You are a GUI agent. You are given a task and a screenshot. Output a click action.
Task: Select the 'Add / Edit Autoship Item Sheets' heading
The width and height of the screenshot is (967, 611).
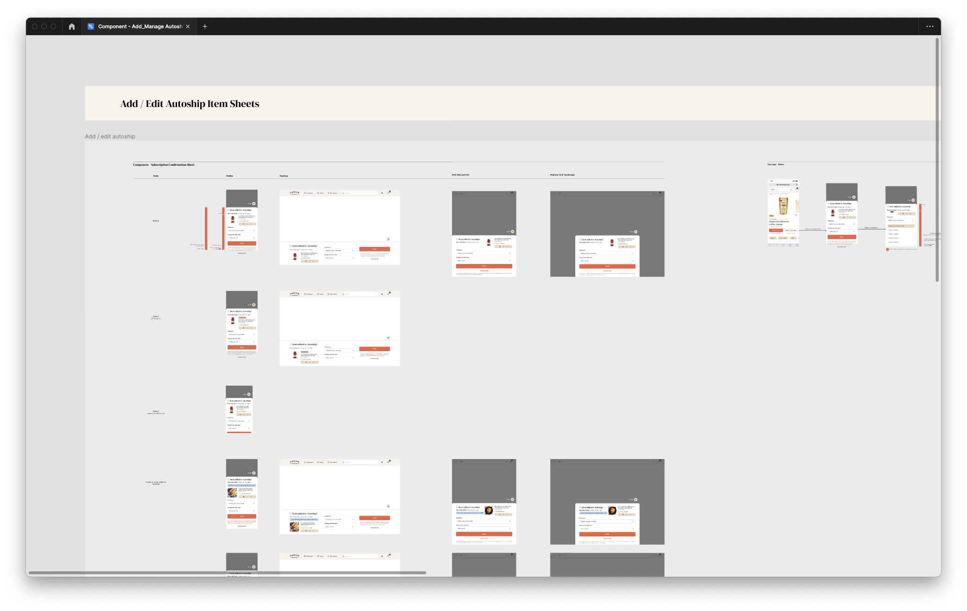coord(190,104)
